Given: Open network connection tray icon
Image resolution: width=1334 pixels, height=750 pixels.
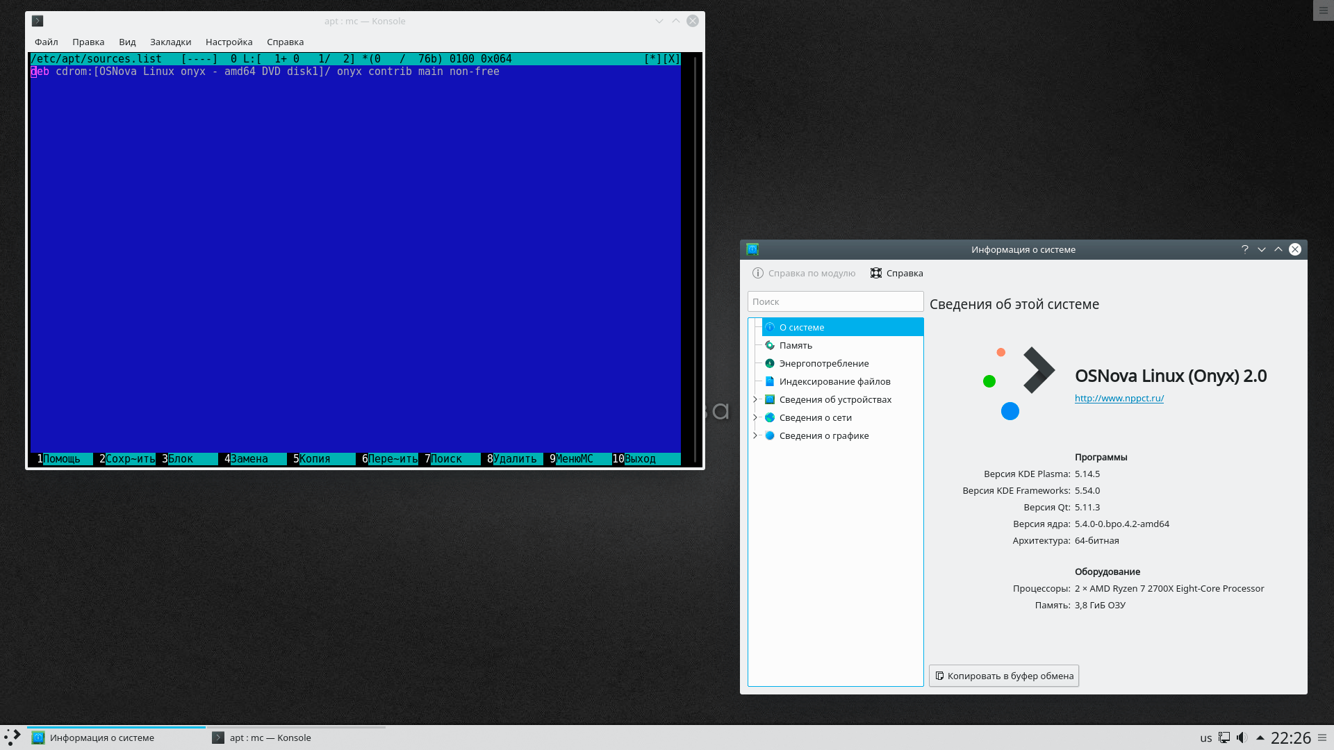Looking at the screenshot, I should click(x=1224, y=737).
